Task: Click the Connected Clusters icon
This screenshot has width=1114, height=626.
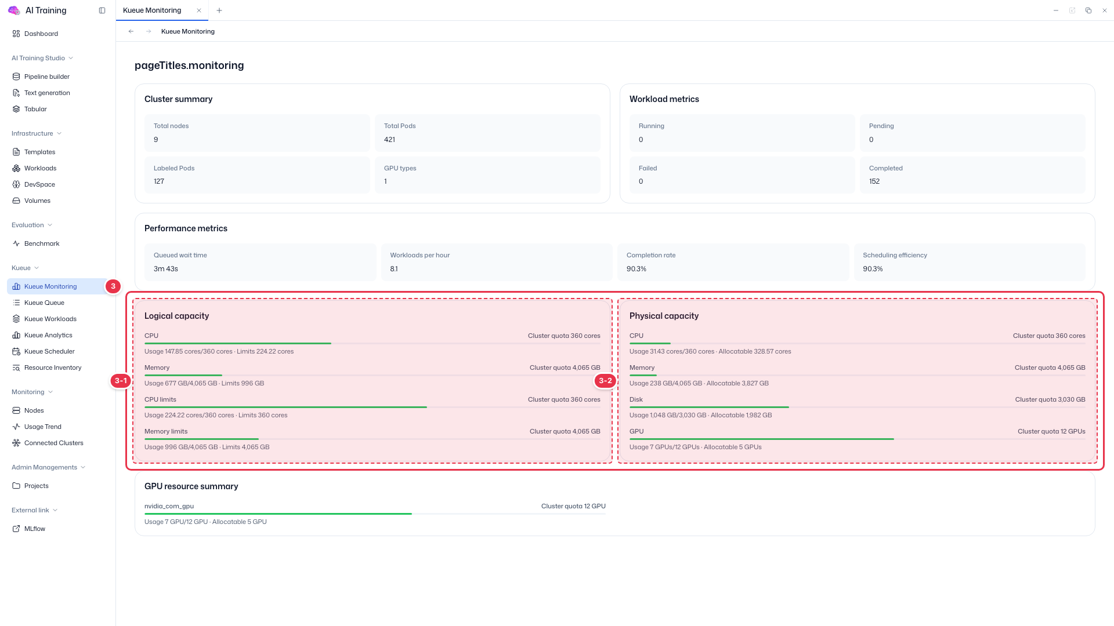Action: pos(16,443)
